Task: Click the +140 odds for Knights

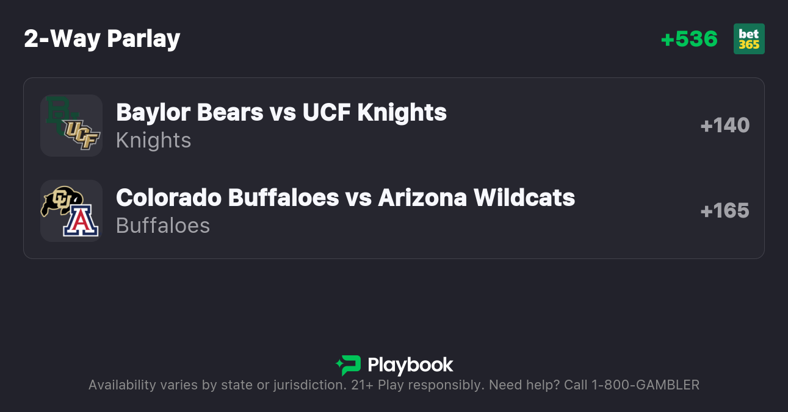Action: [725, 126]
